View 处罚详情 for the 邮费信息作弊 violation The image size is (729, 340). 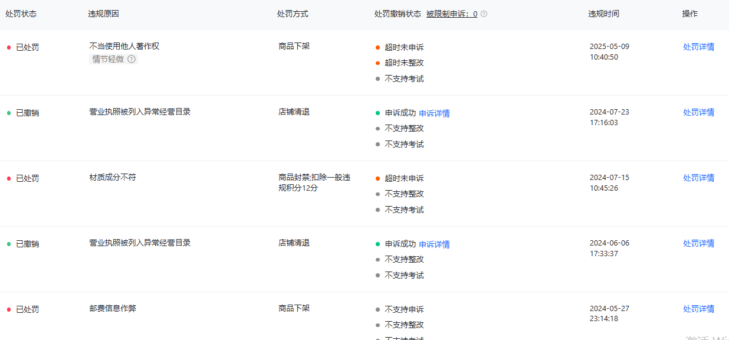[698, 309]
